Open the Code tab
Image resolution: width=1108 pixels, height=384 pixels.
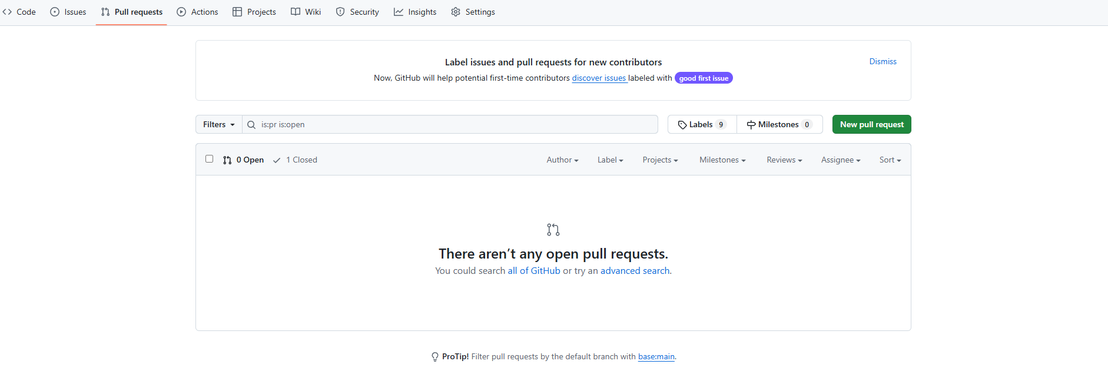19,12
